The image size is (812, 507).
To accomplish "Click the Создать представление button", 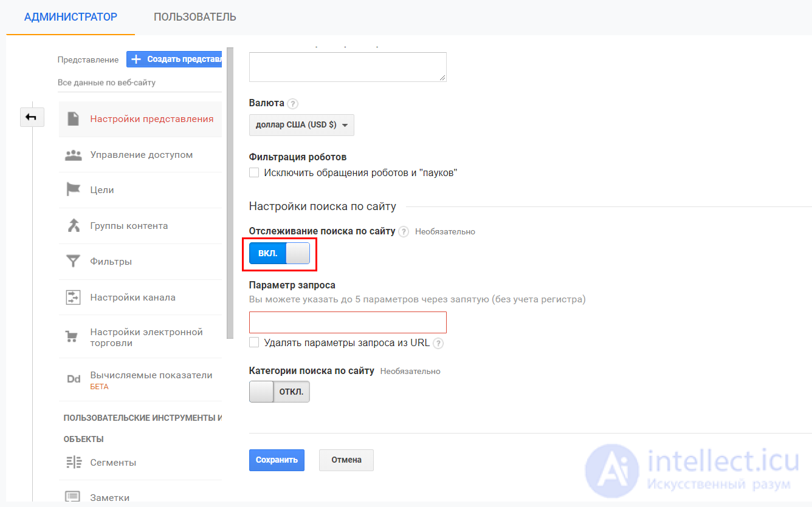I will (x=174, y=60).
